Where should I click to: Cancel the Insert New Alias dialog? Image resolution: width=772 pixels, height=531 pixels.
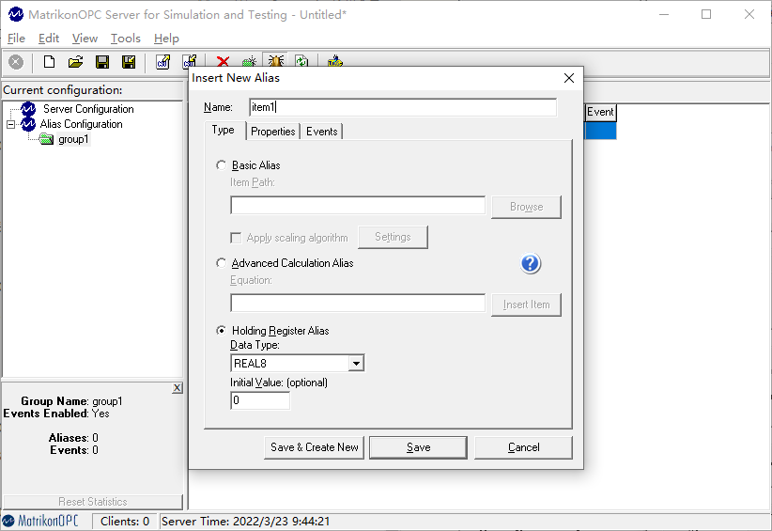pos(523,447)
